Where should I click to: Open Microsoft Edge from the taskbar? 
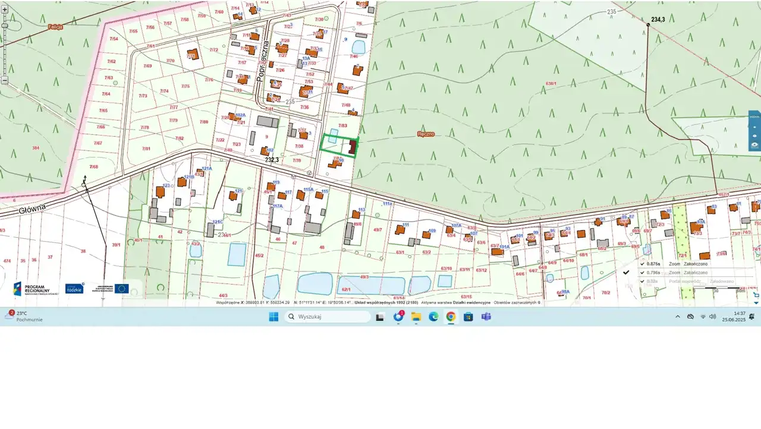click(x=433, y=317)
